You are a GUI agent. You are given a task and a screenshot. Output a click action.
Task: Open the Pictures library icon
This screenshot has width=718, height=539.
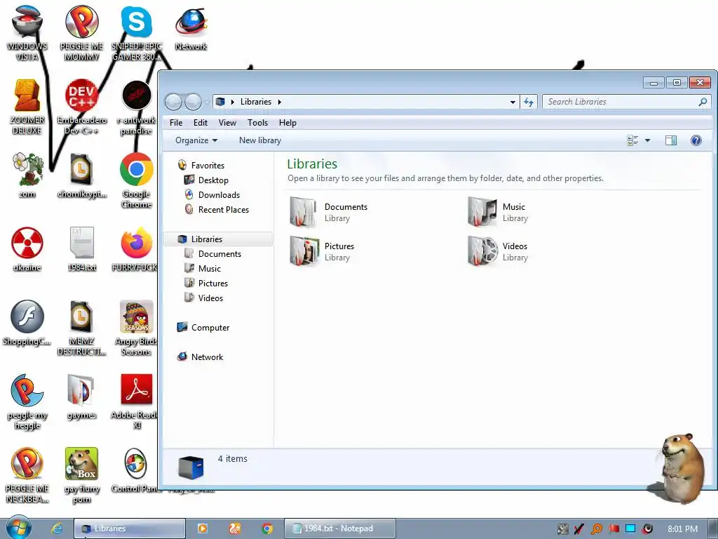point(303,251)
